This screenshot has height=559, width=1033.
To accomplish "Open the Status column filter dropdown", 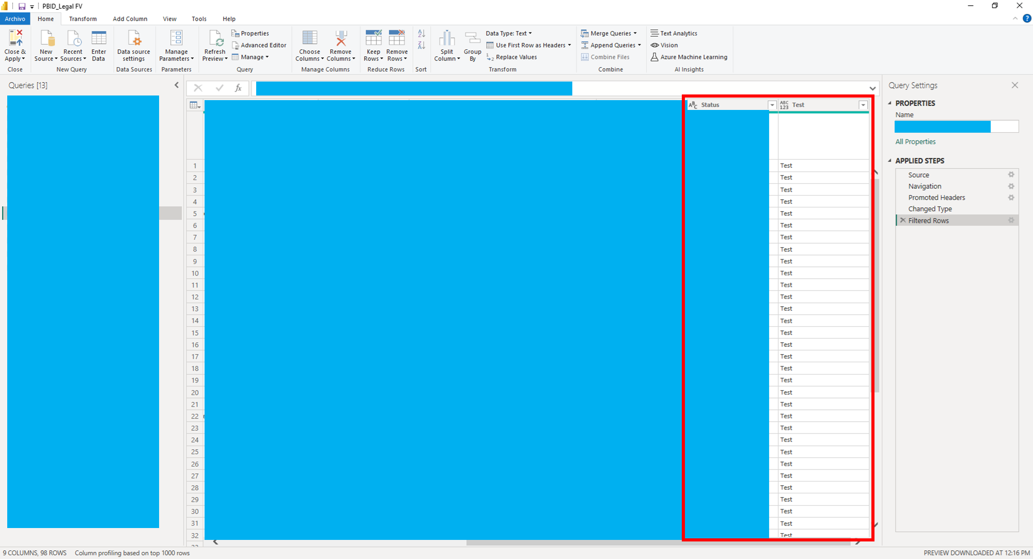I will click(x=772, y=105).
